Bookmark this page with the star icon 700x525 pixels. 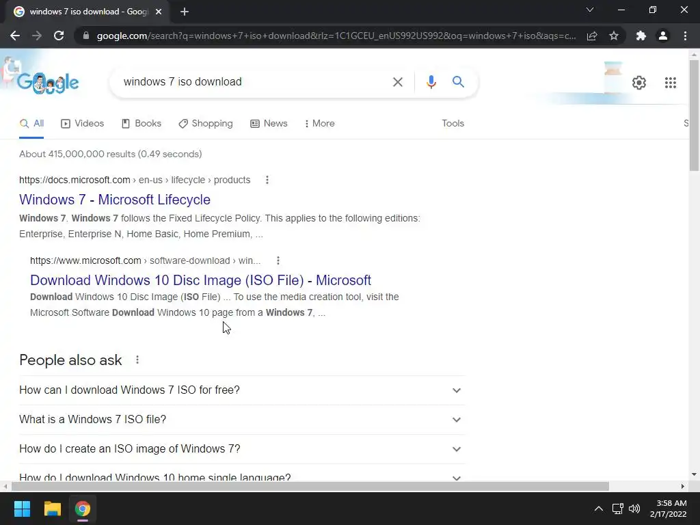[x=614, y=36]
